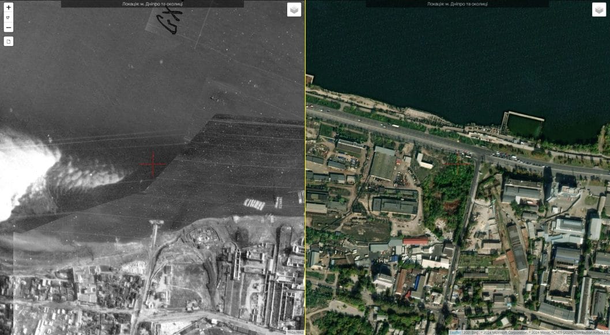Click the red crosshair marker on satellite map
610x335 pixels.
458,165
